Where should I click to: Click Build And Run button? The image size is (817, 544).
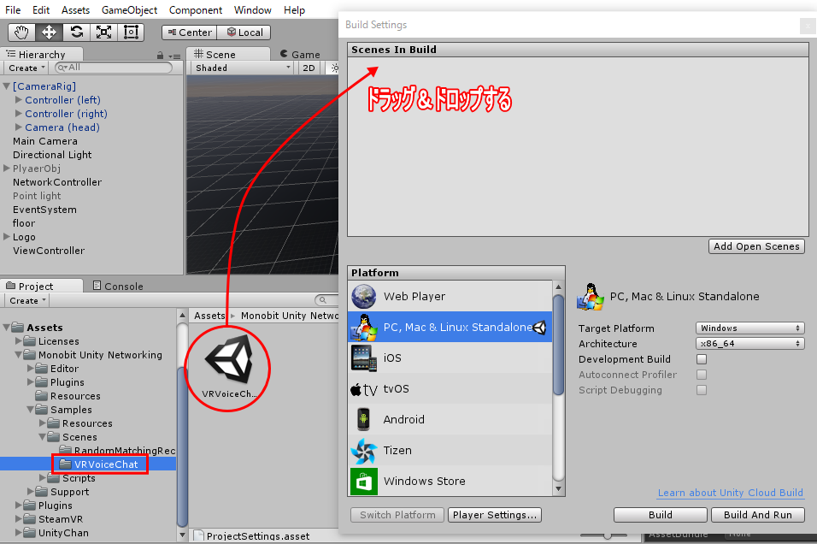coord(757,515)
